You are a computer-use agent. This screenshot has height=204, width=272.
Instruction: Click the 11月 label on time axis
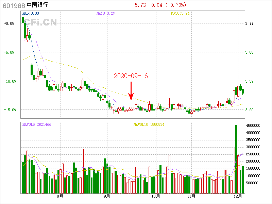[x=191, y=196]
